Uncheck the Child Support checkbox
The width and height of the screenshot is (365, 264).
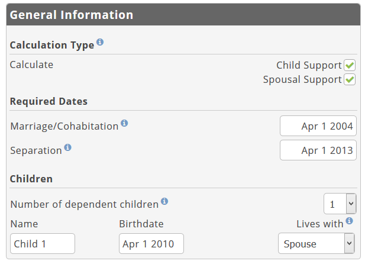[x=350, y=65]
